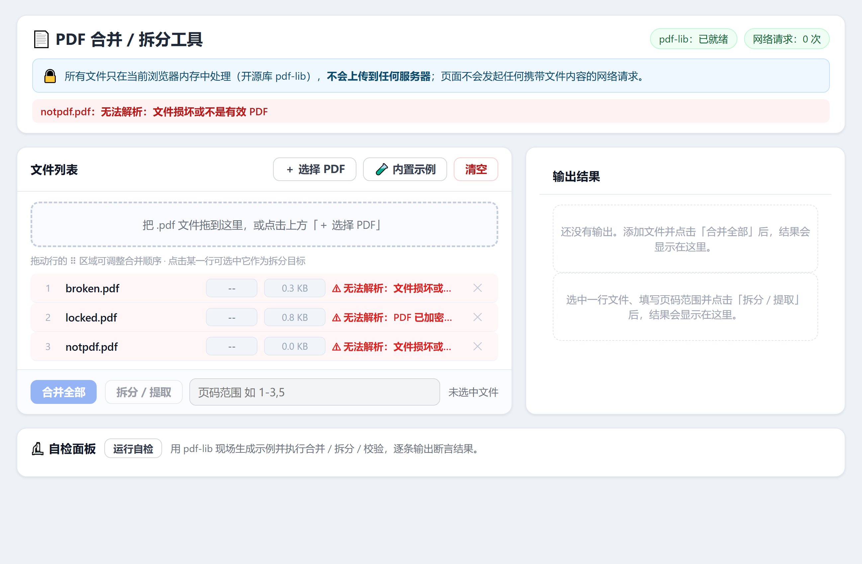Click the 合并全部 merge button
The height and width of the screenshot is (564, 862).
[63, 392]
